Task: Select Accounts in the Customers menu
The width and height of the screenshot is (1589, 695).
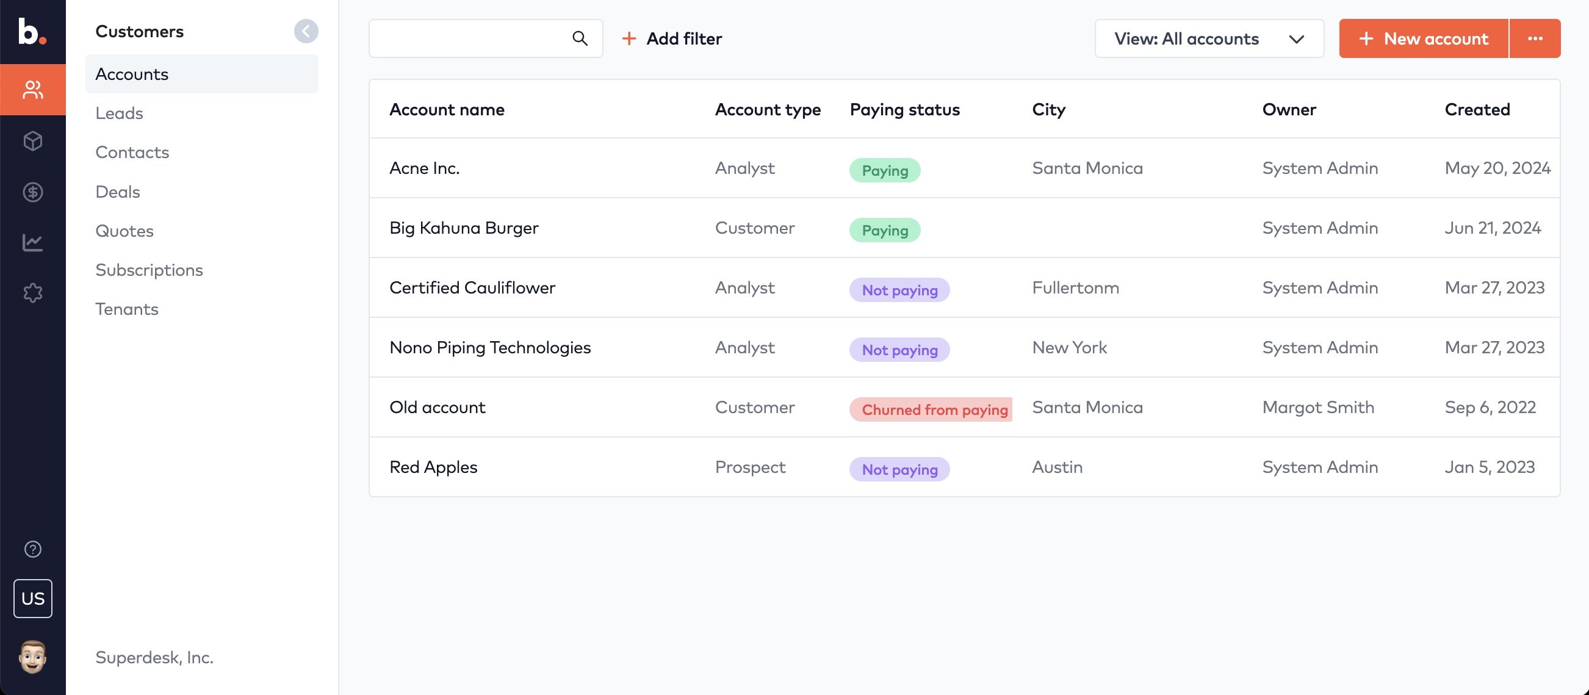Action: point(202,74)
